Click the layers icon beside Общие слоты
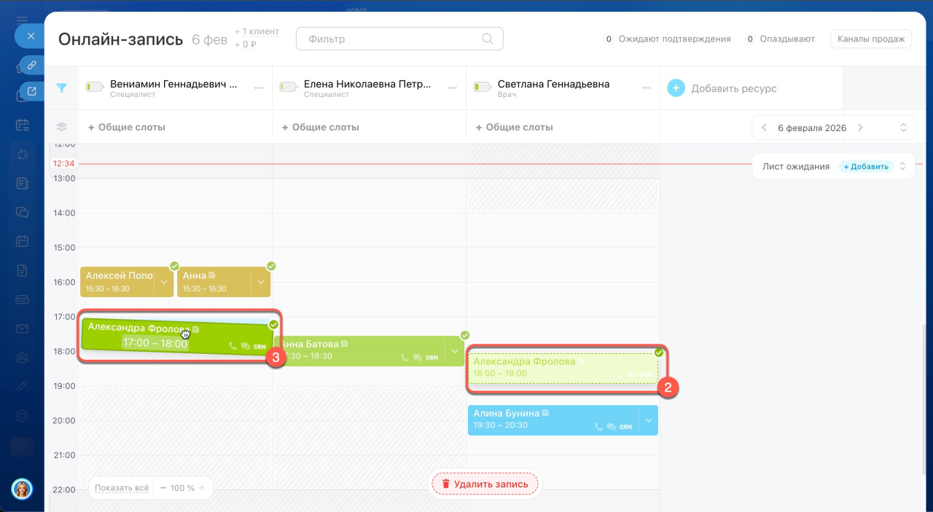This screenshot has width=933, height=512. pos(62,127)
